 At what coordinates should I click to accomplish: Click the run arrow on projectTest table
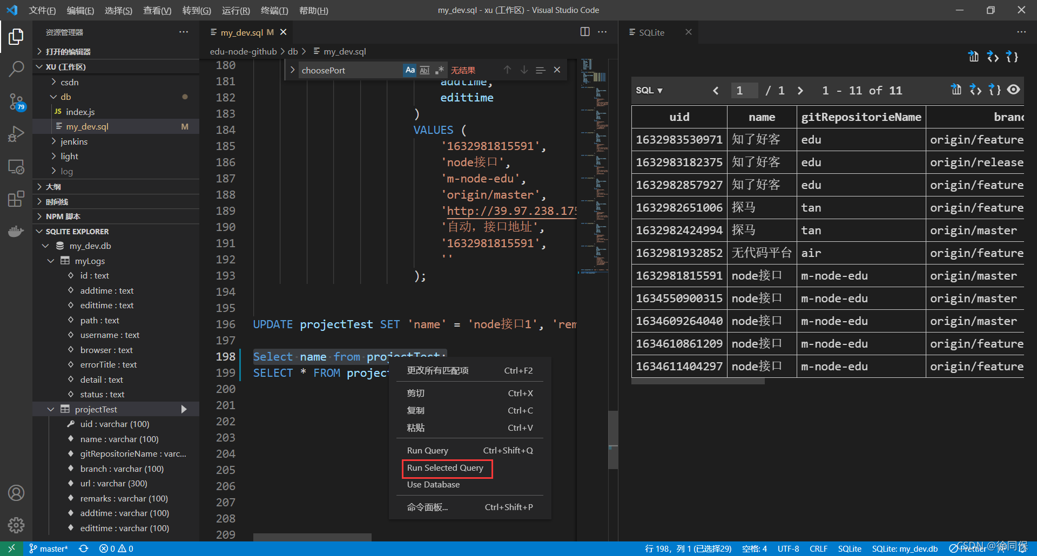tap(184, 409)
